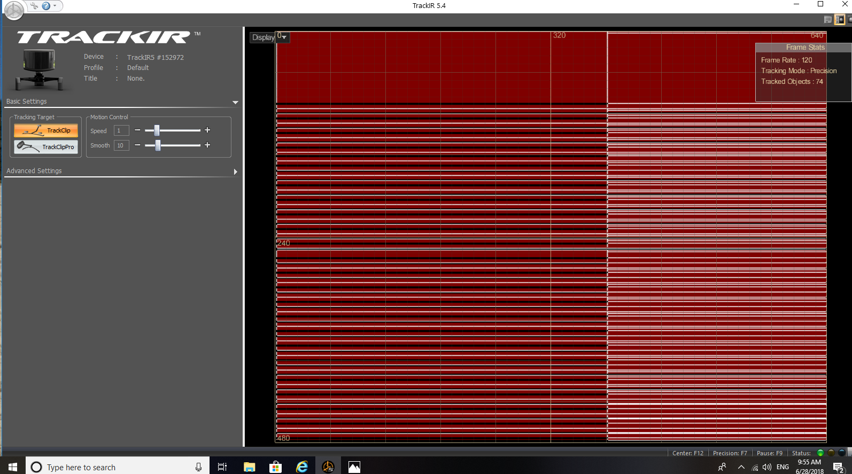Open the wrench tools icon
This screenshot has height=474, width=852.
(34, 6)
